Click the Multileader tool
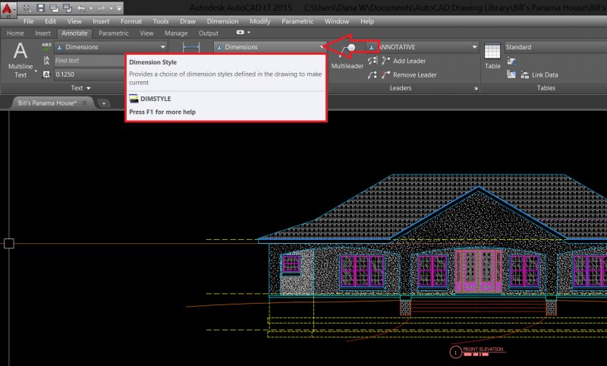Viewport: 607px width, 366px height. (x=348, y=57)
